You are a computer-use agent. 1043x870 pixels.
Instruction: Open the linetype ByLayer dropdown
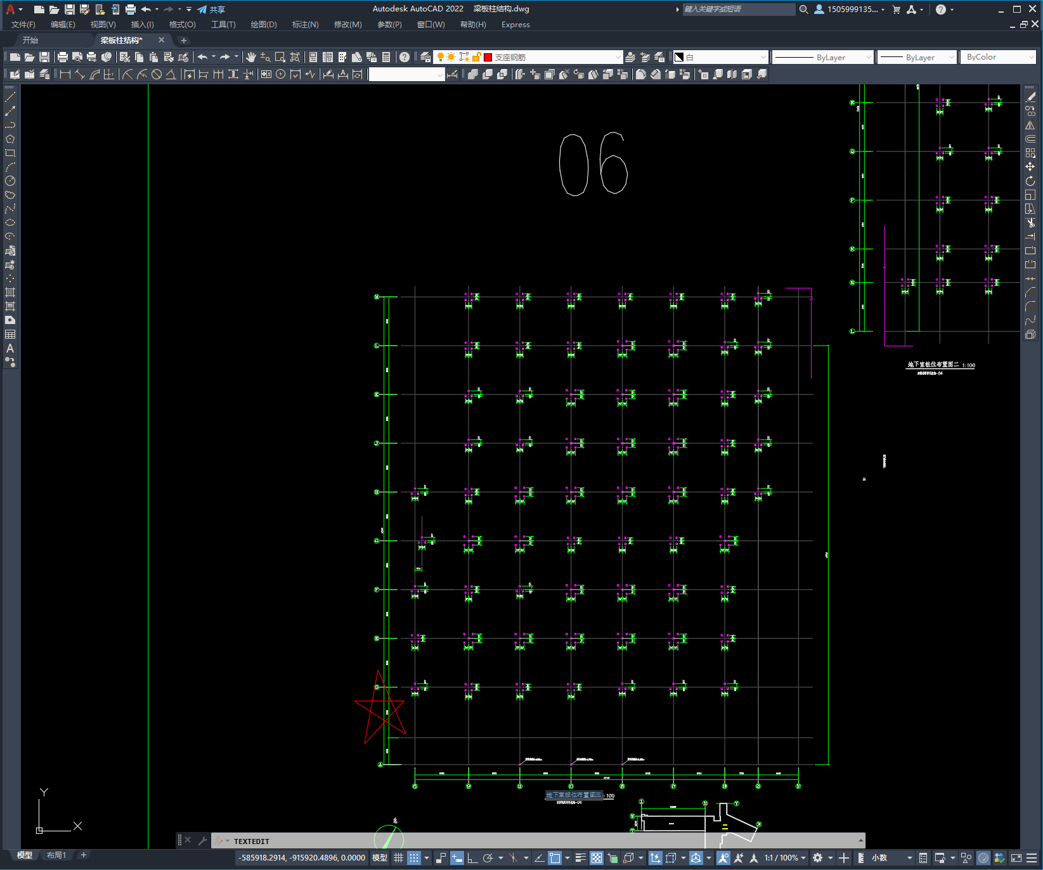(823, 57)
